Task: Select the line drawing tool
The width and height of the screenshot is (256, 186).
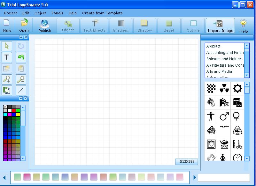Action: pyautogui.click(x=21, y=90)
